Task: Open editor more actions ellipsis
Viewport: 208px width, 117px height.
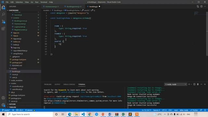Action: [x=205, y=6]
